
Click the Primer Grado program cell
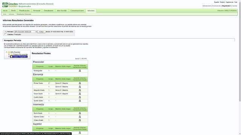38,83
